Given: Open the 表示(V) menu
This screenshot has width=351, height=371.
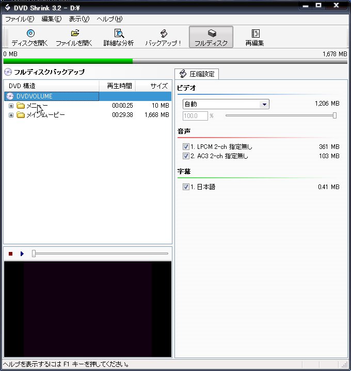Looking at the screenshot, I should (79, 19).
